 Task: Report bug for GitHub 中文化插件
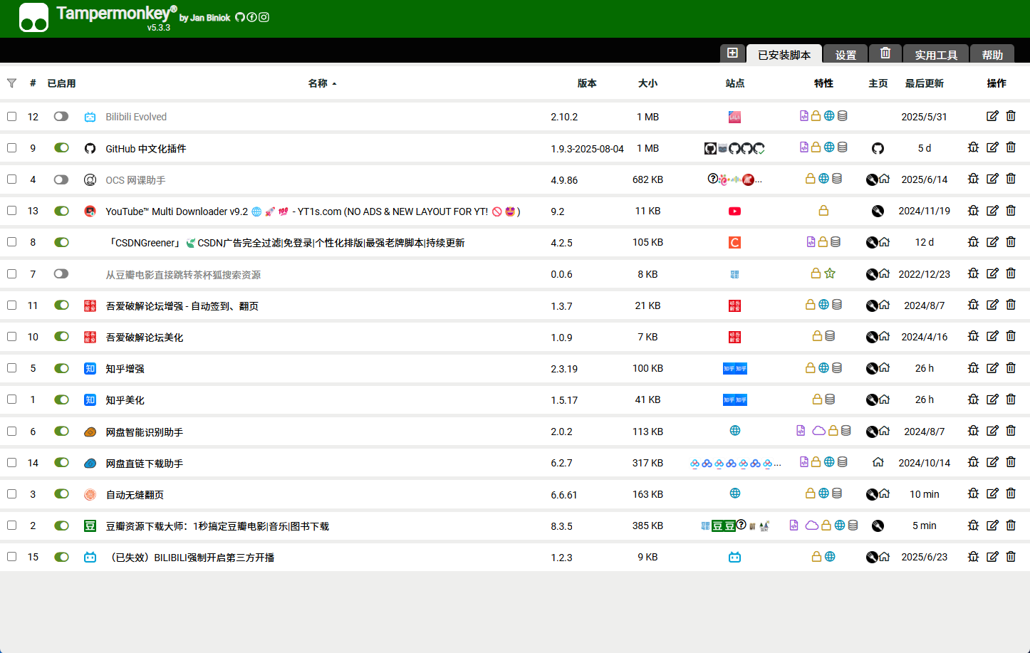(x=973, y=147)
